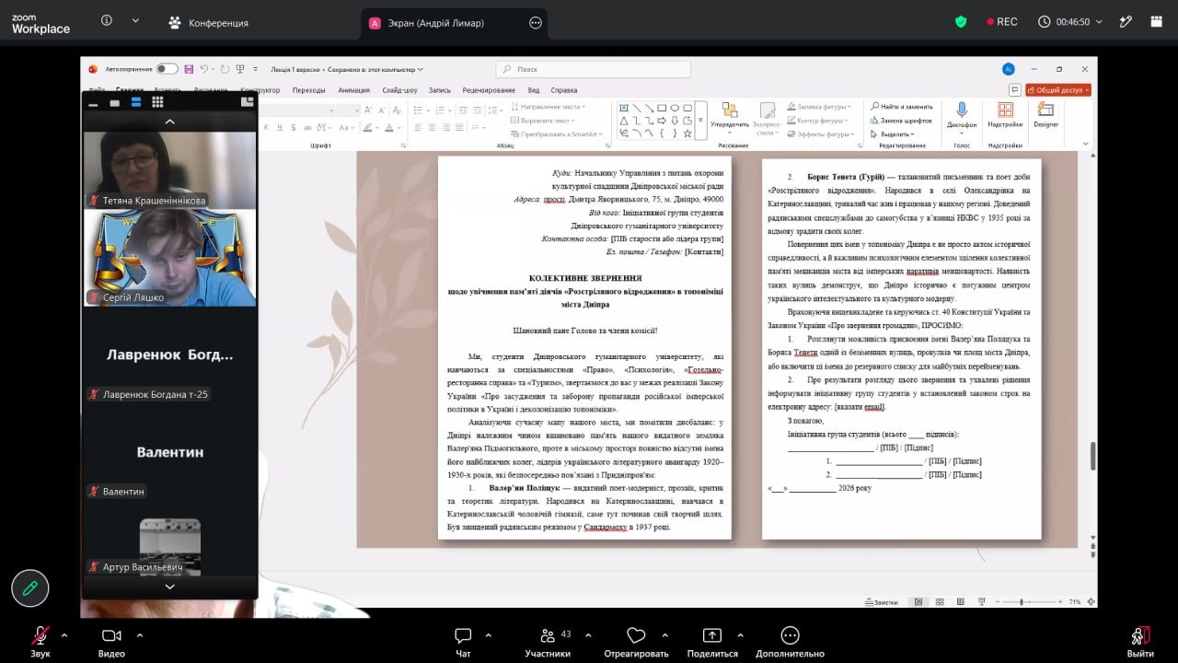The height and width of the screenshot is (663, 1178).
Task: Expand audio options arrow next to Звук
Action: pos(64,634)
